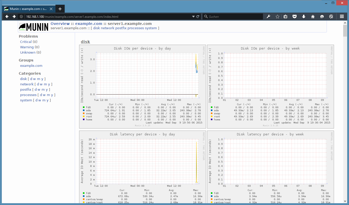This screenshot has height=205, width=349.
Task: Click server1.example.com breadcrumb heading link
Action: [x=130, y=24]
